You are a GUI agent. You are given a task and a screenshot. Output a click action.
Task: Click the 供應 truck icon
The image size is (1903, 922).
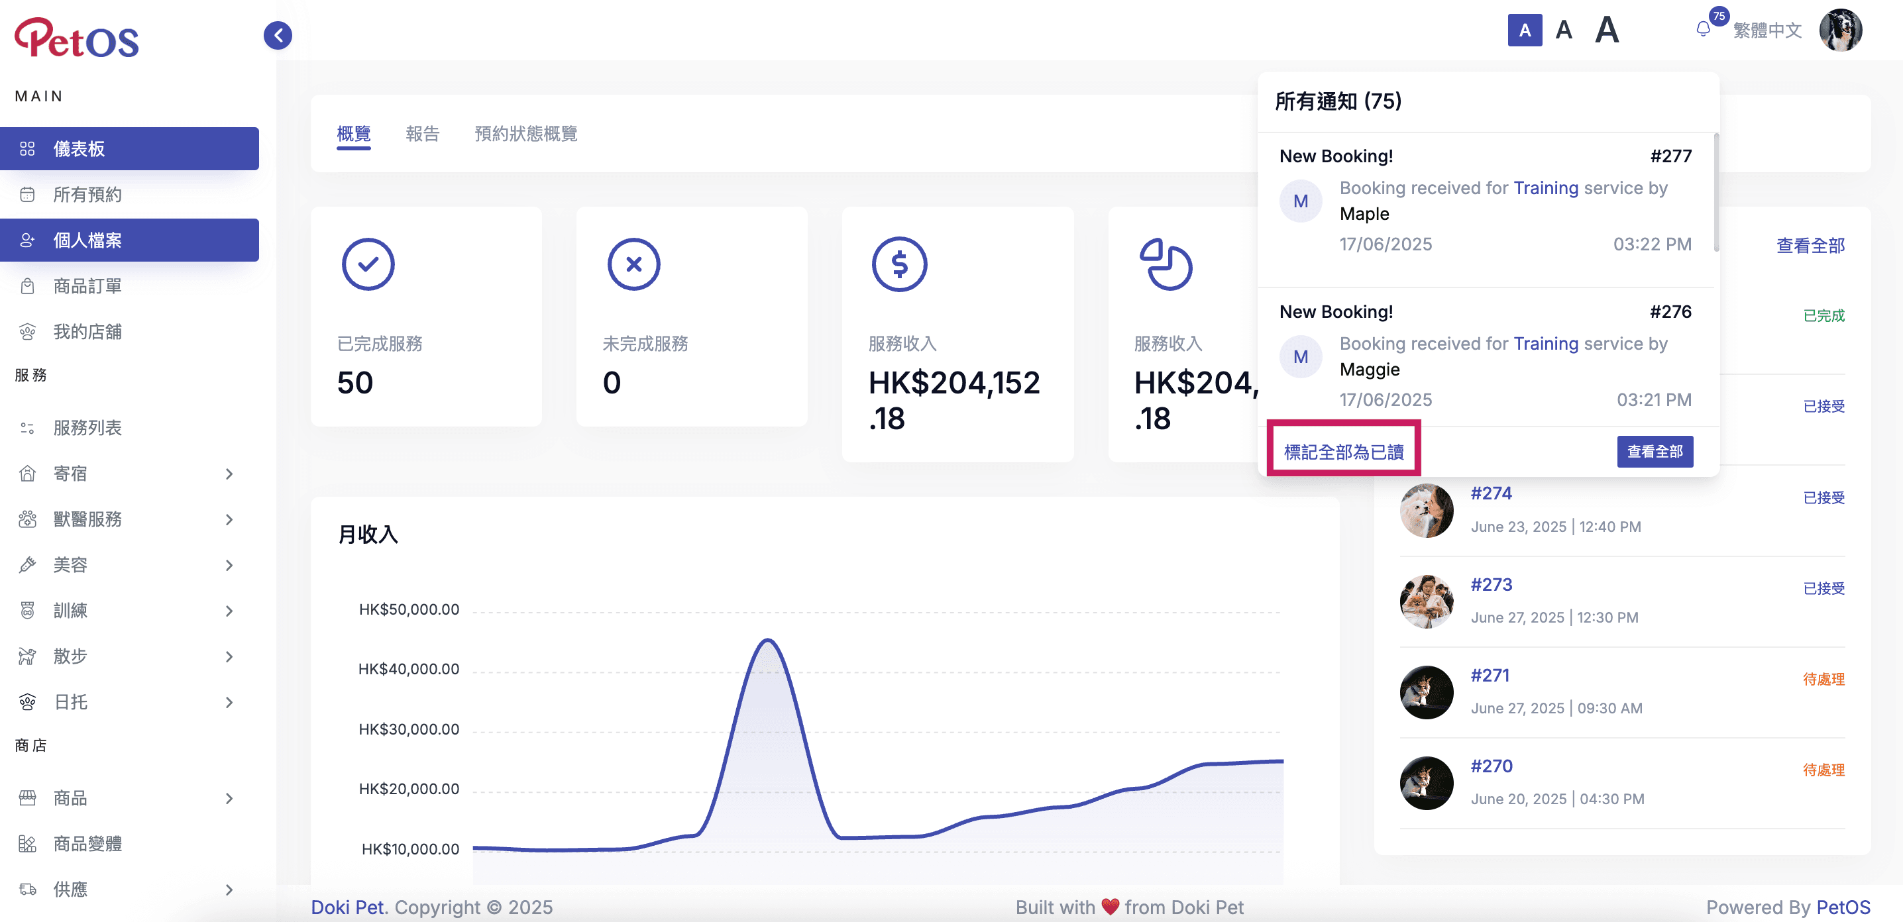[x=27, y=890]
